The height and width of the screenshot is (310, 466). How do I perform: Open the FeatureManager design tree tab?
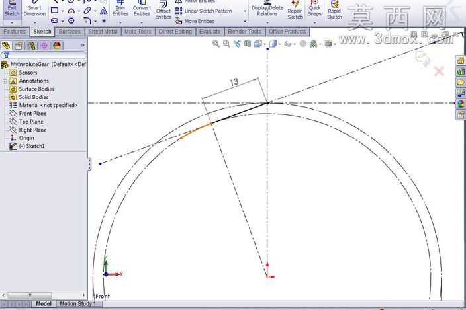click(x=6, y=46)
